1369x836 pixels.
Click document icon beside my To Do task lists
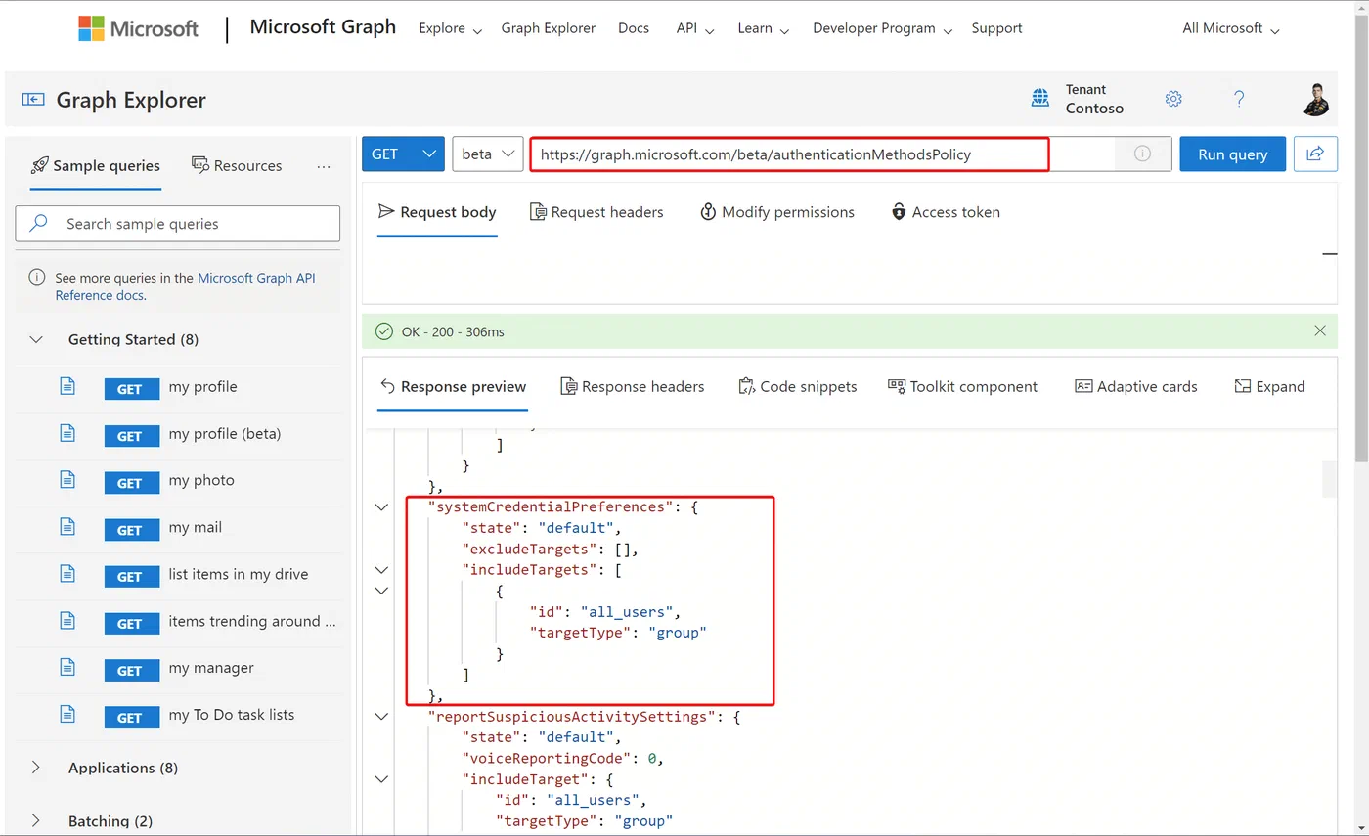[x=67, y=715]
